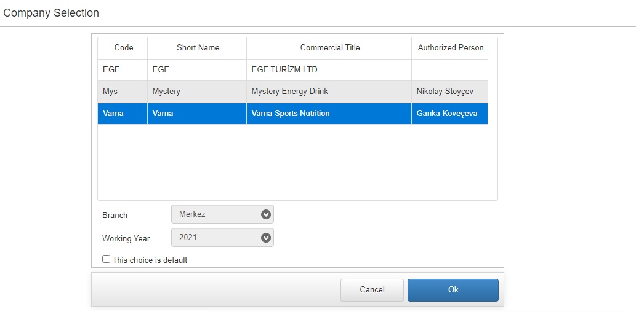The height and width of the screenshot is (320, 636).
Task: Enable the This choice is default checkbox
Action: coord(107,259)
